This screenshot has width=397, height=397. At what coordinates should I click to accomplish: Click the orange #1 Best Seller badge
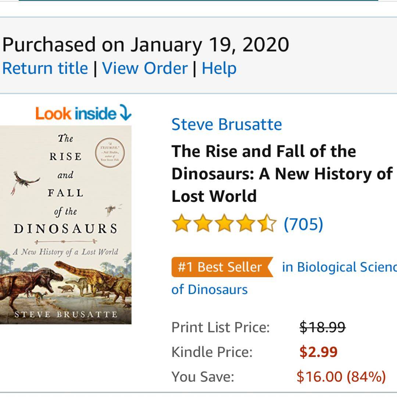(x=221, y=267)
